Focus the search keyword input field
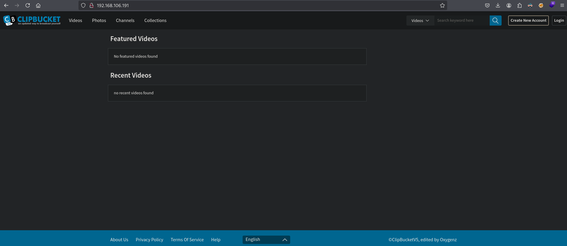The width and height of the screenshot is (567, 246). pos(461,21)
